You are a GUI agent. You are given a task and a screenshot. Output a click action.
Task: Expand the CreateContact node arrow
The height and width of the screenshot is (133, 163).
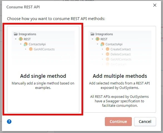click(x=102, y=49)
